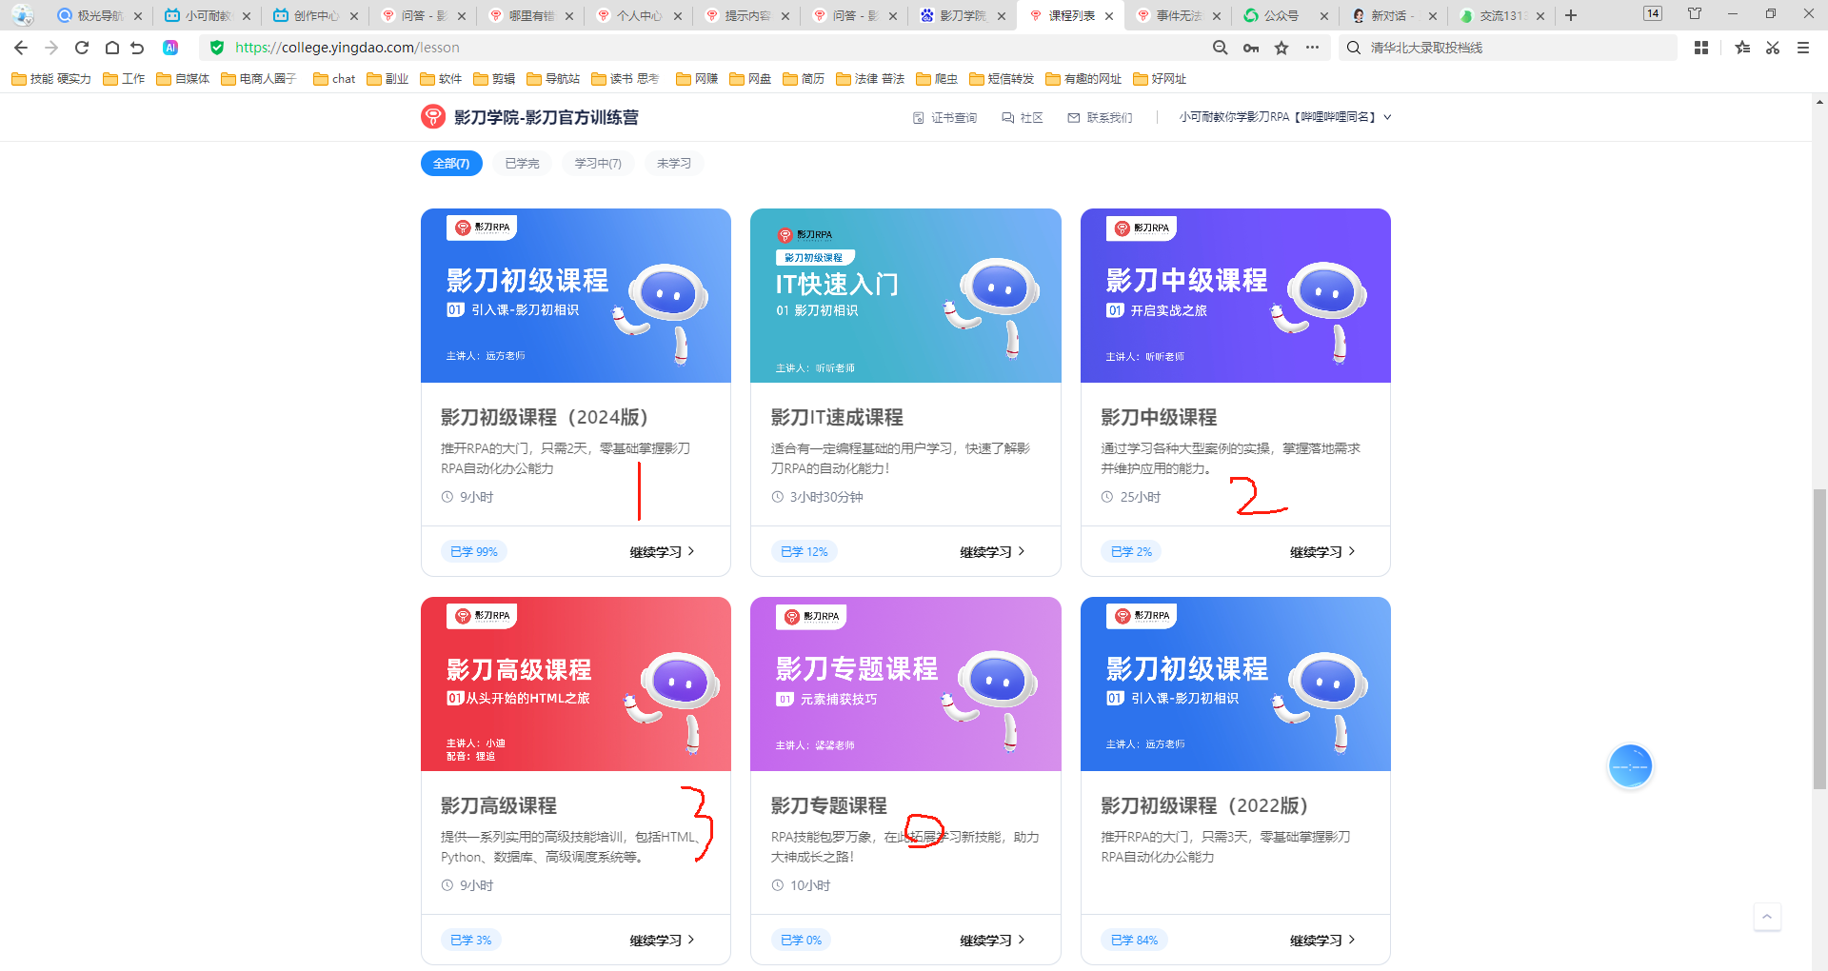Click the scissors screenshot tool icon

[x=1773, y=48]
